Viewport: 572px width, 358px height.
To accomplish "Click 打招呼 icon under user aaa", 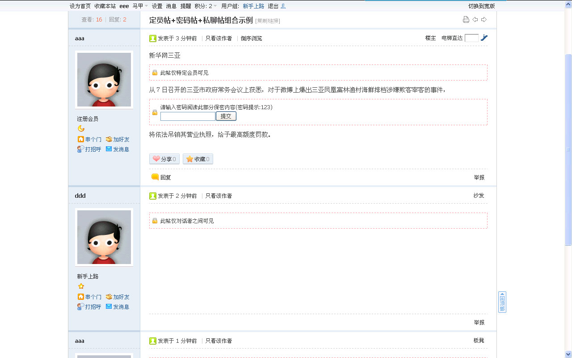I will (80, 149).
